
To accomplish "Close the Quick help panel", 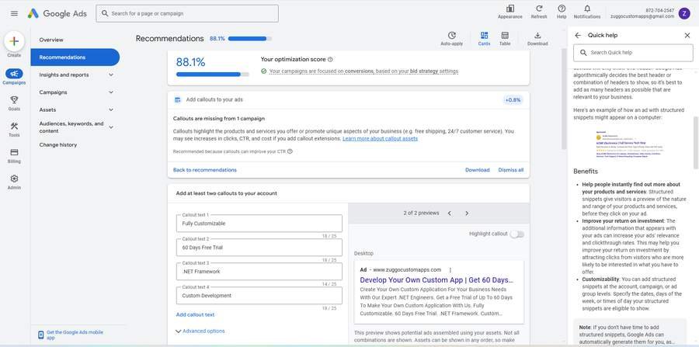I will 687,35.
